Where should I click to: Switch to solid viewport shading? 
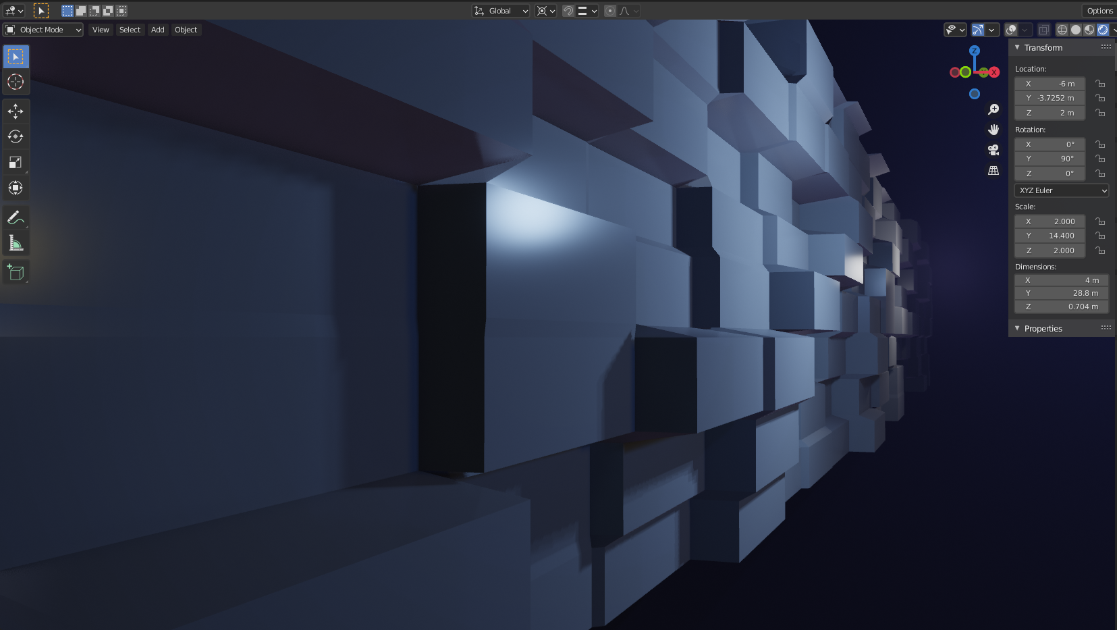(1076, 30)
